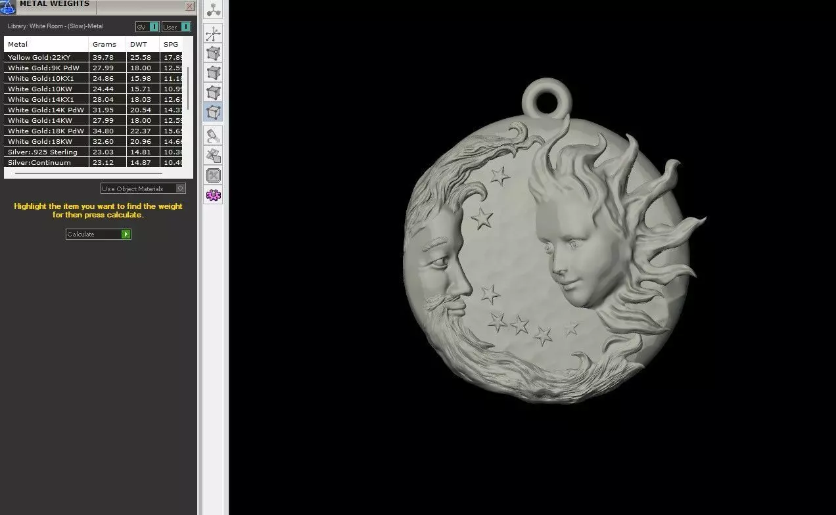Click the Library: White Room label
Image resolution: width=836 pixels, height=515 pixels.
click(x=55, y=26)
